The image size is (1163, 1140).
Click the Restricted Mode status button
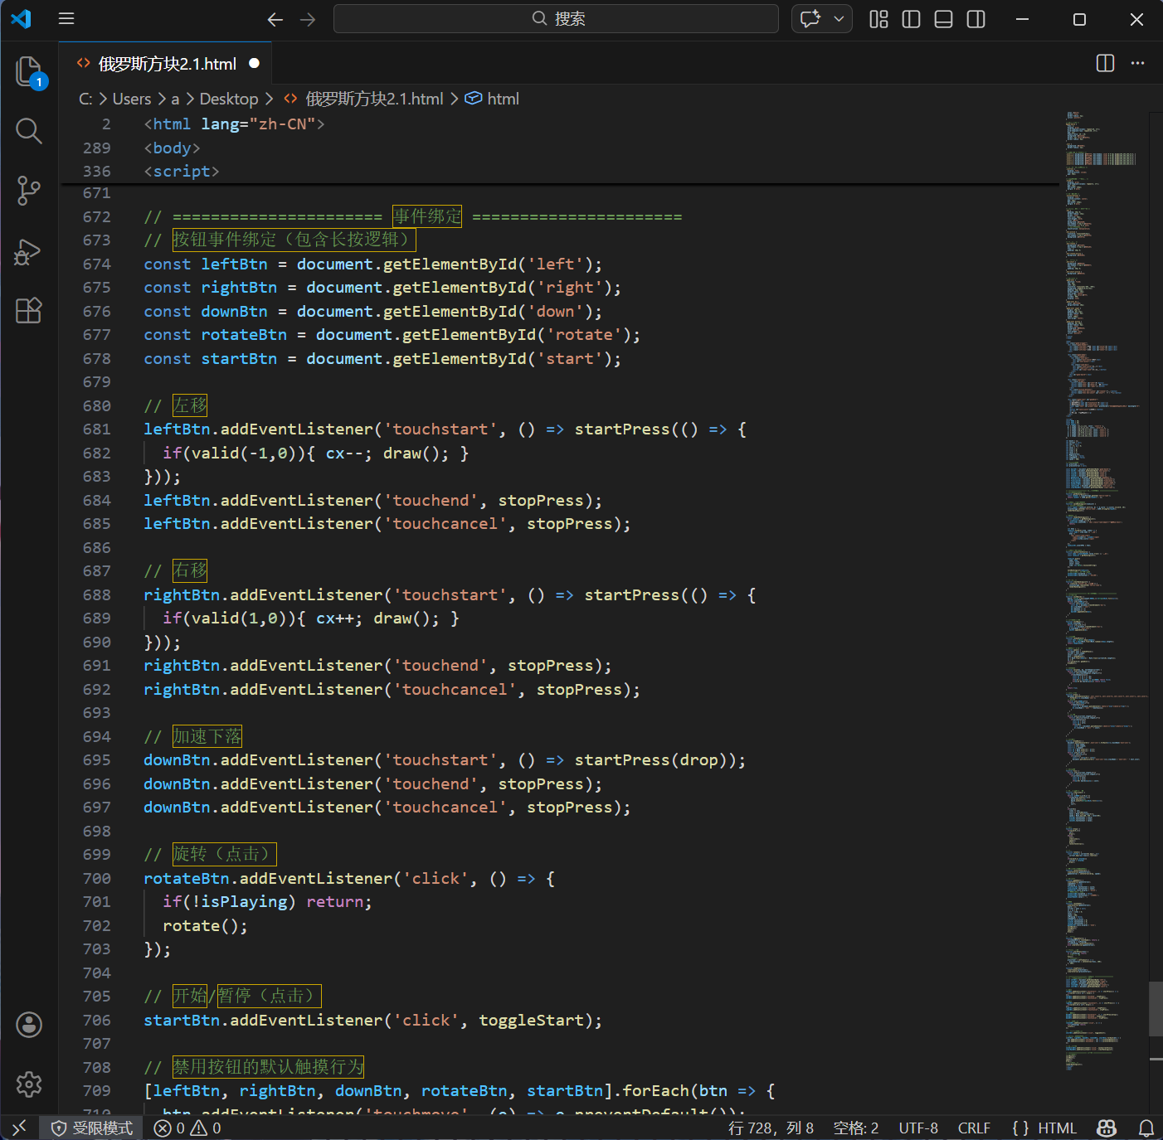(x=92, y=1128)
